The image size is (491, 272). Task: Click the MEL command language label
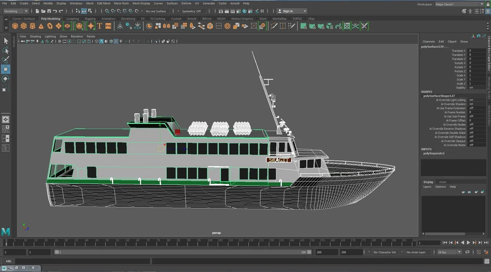tap(9, 261)
